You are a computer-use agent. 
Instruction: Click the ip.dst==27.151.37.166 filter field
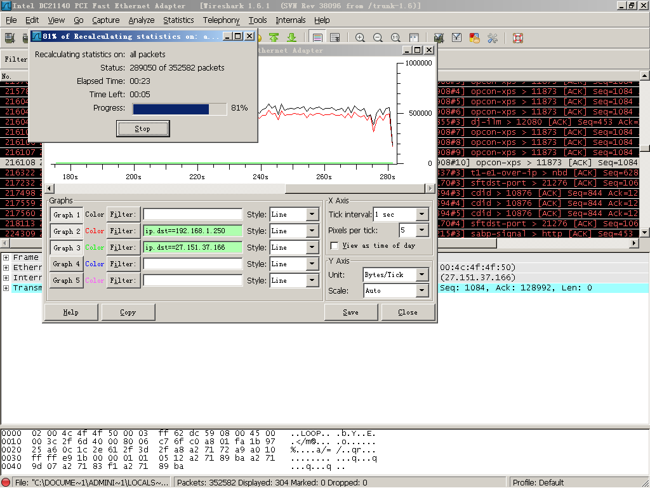(x=193, y=248)
